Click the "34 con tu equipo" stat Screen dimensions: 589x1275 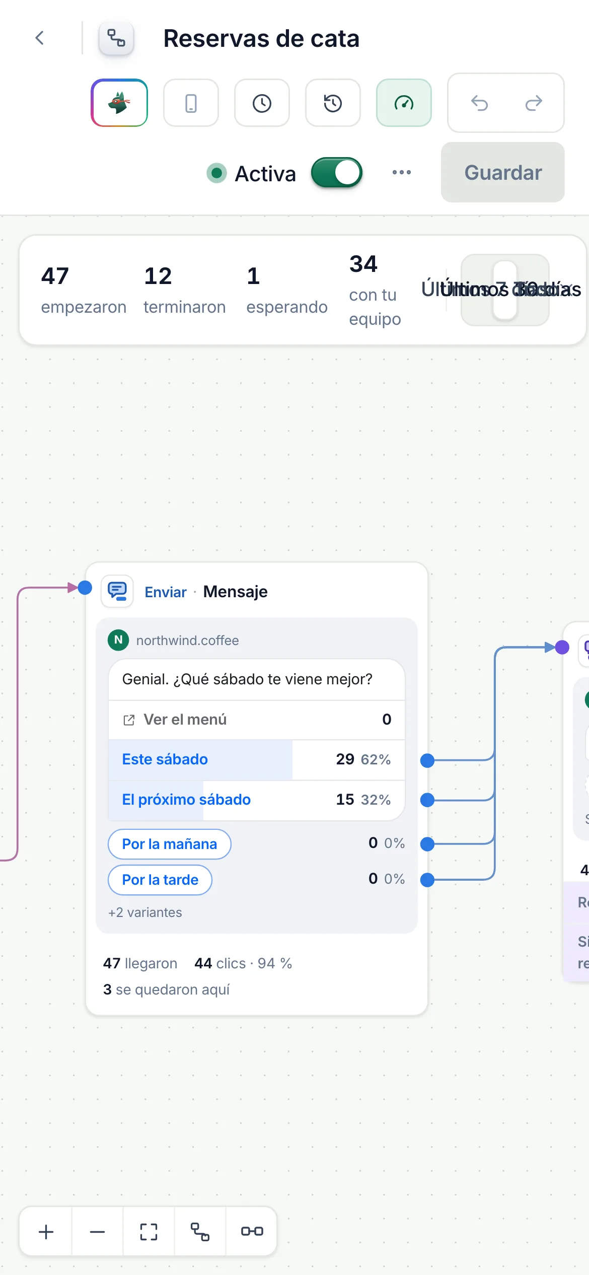375,290
